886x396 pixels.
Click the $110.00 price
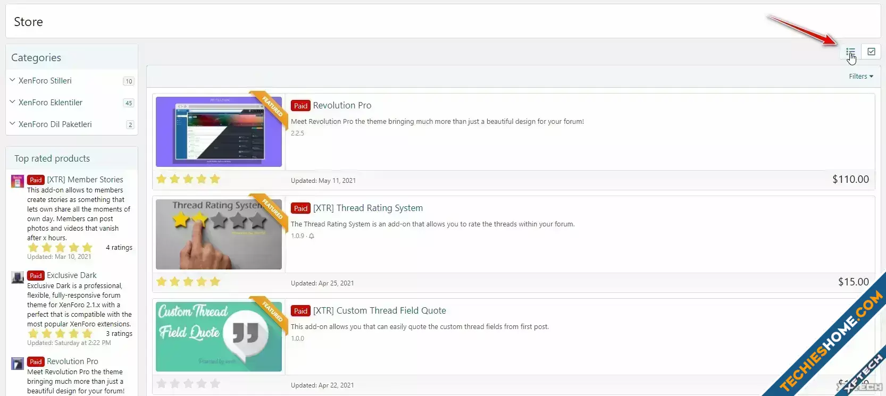point(850,179)
